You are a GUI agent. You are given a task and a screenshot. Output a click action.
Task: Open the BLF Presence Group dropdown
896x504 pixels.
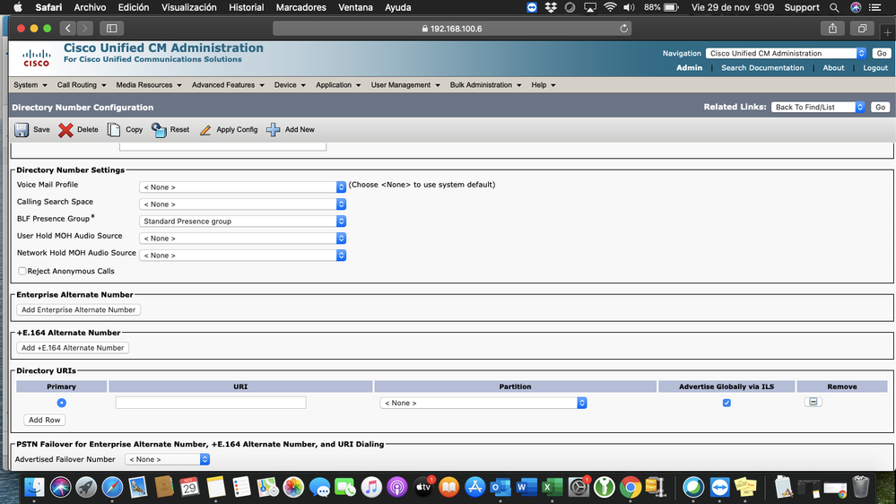(x=242, y=222)
